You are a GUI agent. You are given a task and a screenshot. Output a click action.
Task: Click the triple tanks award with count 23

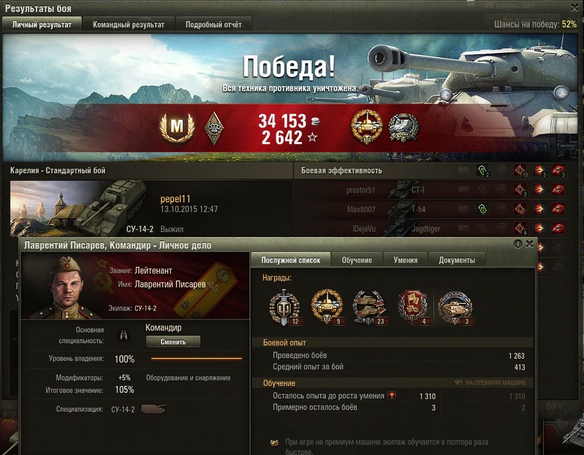pyautogui.click(x=370, y=308)
